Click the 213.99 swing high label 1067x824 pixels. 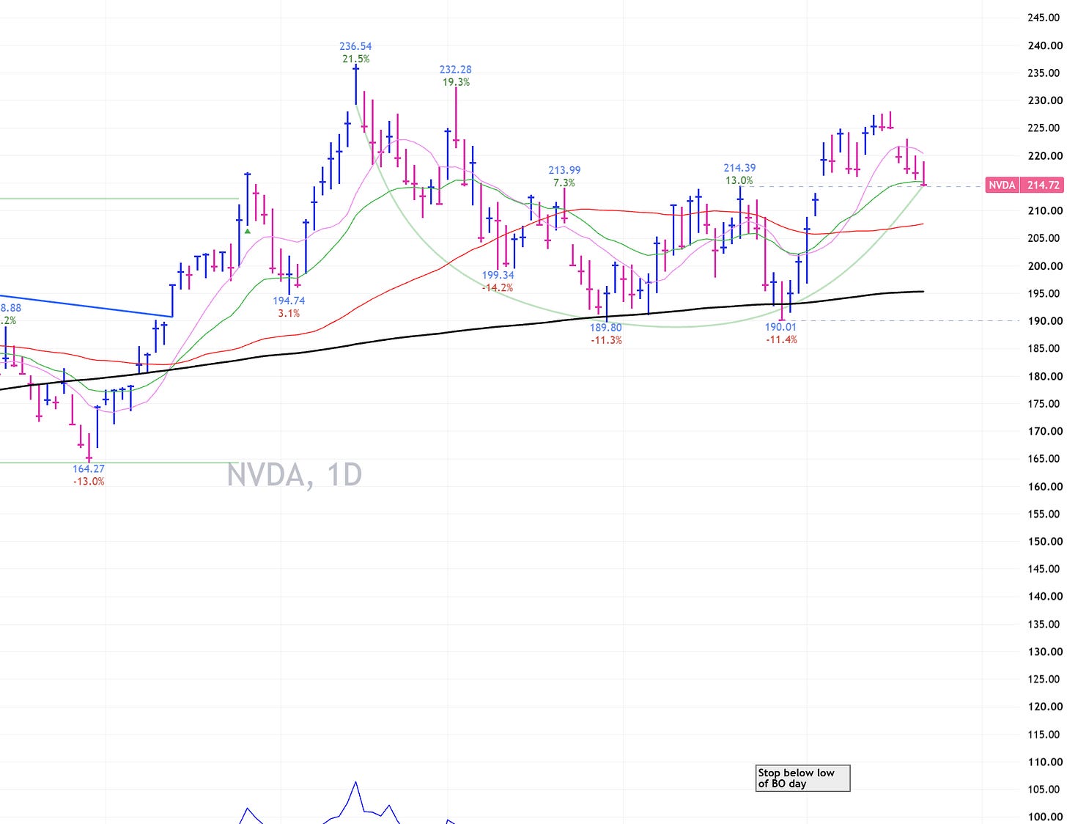point(564,170)
